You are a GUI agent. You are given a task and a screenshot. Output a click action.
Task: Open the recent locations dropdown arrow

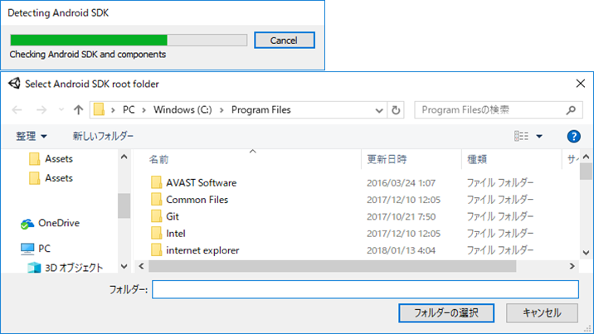pos(61,110)
